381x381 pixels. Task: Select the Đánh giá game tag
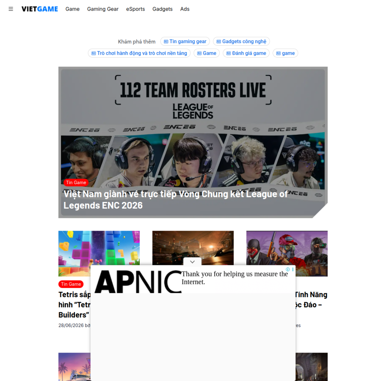point(246,53)
